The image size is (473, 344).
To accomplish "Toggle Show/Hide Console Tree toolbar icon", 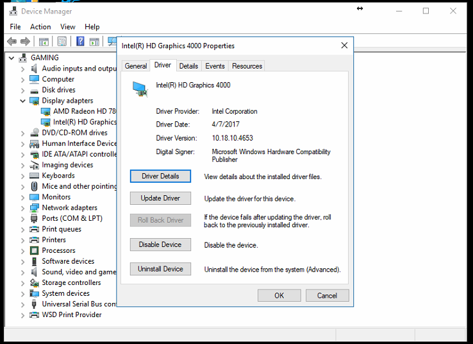I will click(x=44, y=41).
